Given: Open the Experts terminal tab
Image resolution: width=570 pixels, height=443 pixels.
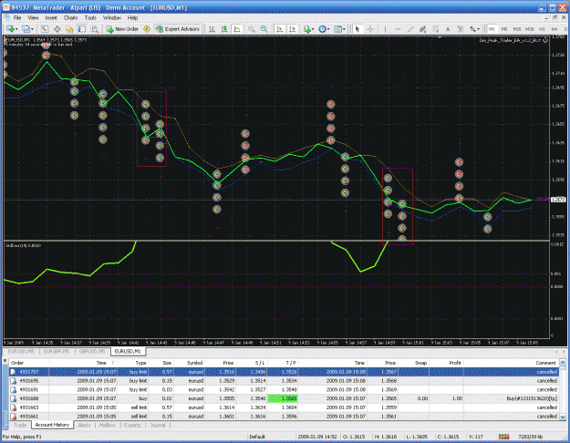Looking at the screenshot, I should coord(132,425).
